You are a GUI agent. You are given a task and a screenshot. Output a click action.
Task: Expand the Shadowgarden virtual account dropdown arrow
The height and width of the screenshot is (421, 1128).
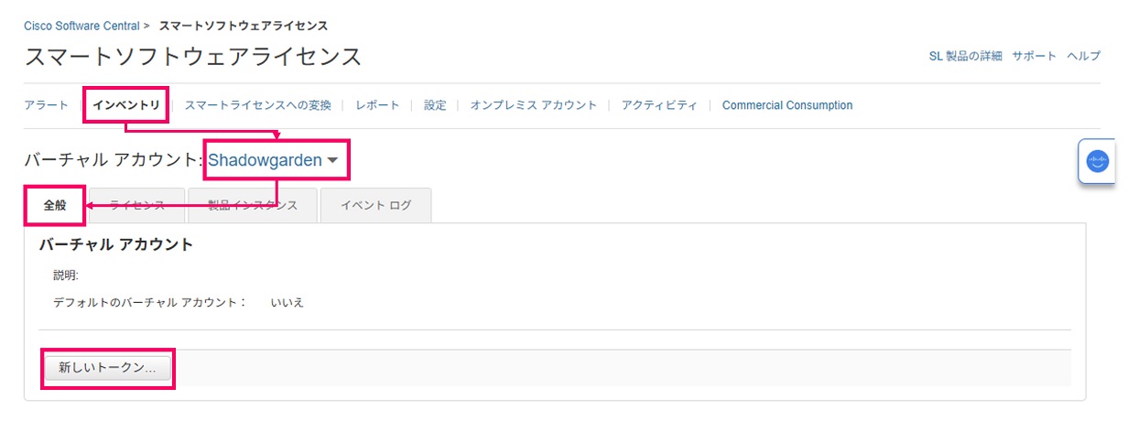pos(333,161)
